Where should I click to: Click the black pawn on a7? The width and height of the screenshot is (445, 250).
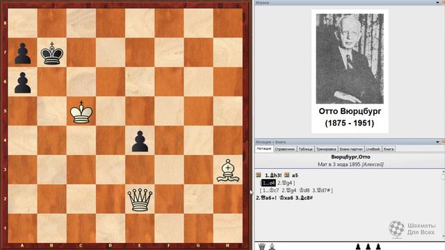[x=23, y=53]
